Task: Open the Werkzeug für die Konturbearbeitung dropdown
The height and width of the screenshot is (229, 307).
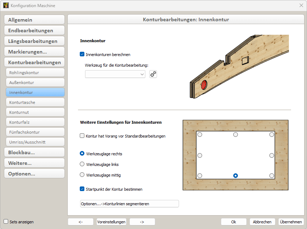Action: click(115, 74)
